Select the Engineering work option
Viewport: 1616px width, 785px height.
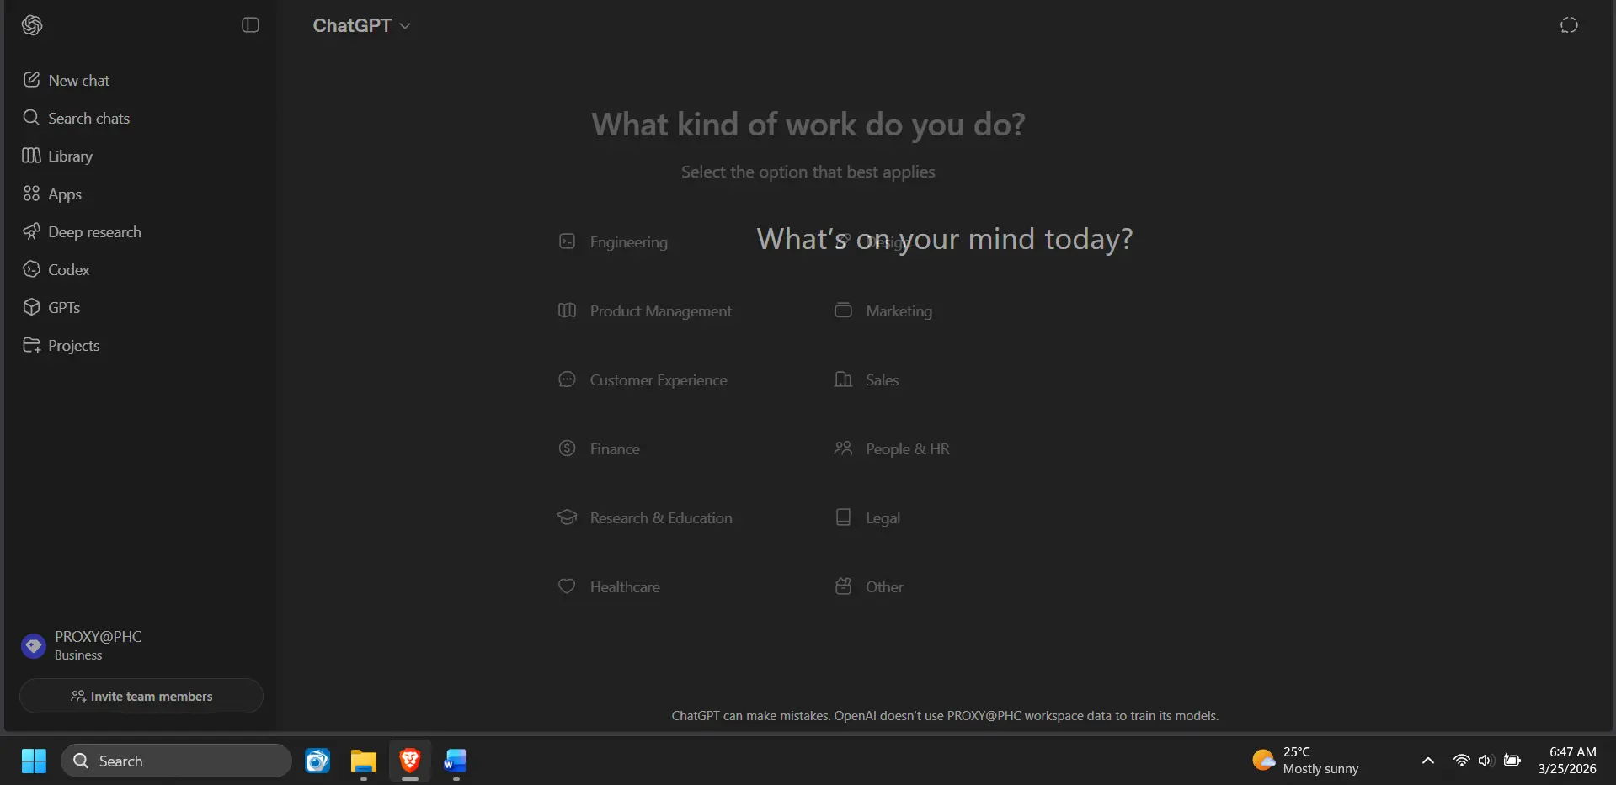point(613,242)
